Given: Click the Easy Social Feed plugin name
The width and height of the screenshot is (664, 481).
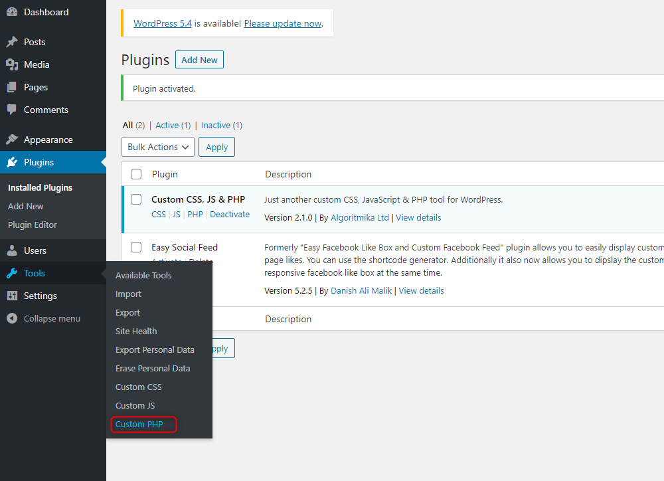Looking at the screenshot, I should (185, 247).
